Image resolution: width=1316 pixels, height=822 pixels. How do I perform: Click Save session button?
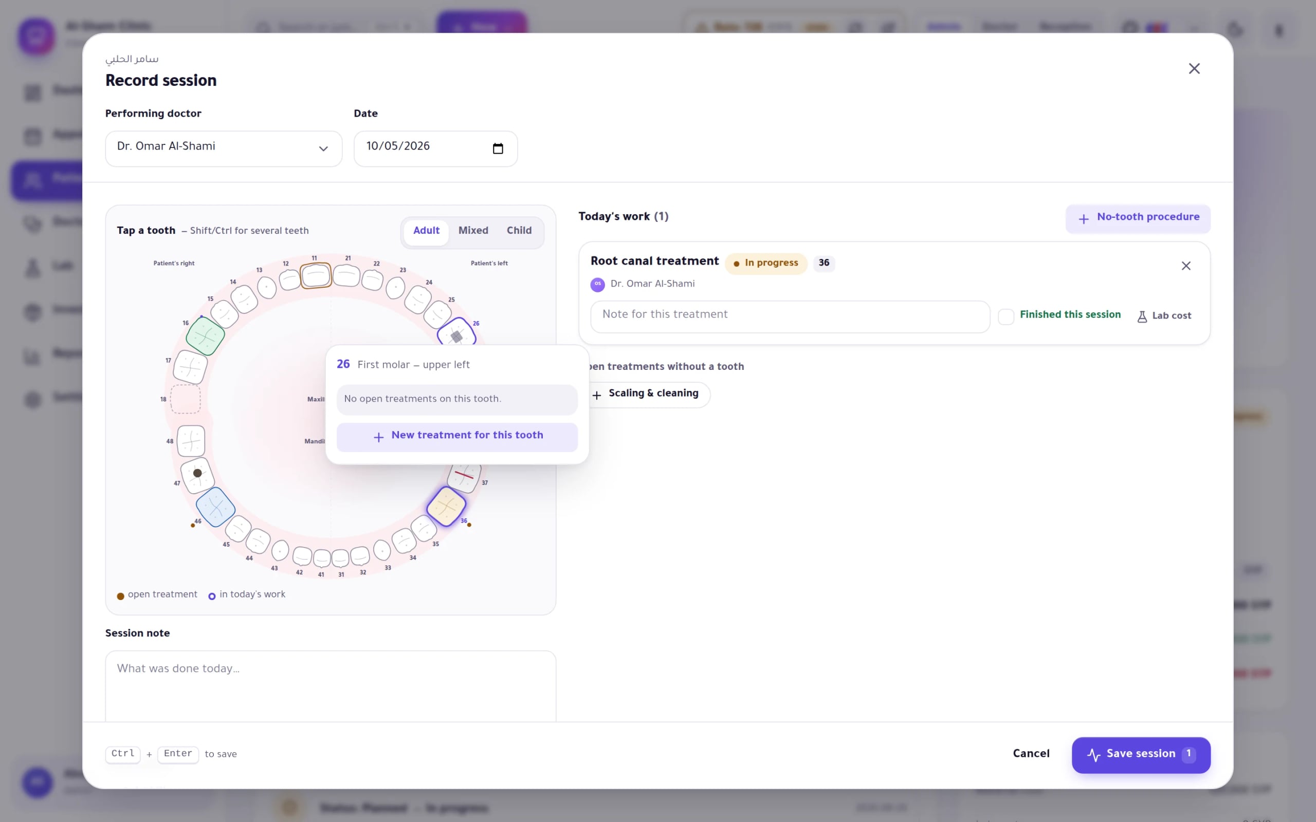(x=1141, y=755)
